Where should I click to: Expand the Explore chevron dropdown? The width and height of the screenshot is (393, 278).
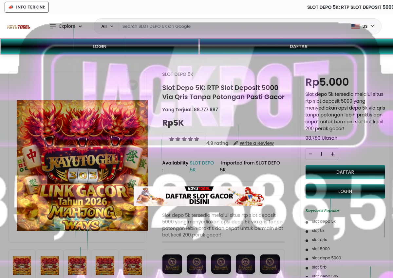coord(80,26)
